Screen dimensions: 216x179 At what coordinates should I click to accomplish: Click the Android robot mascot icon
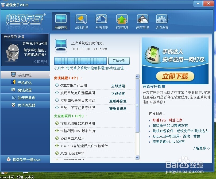tap(12, 52)
